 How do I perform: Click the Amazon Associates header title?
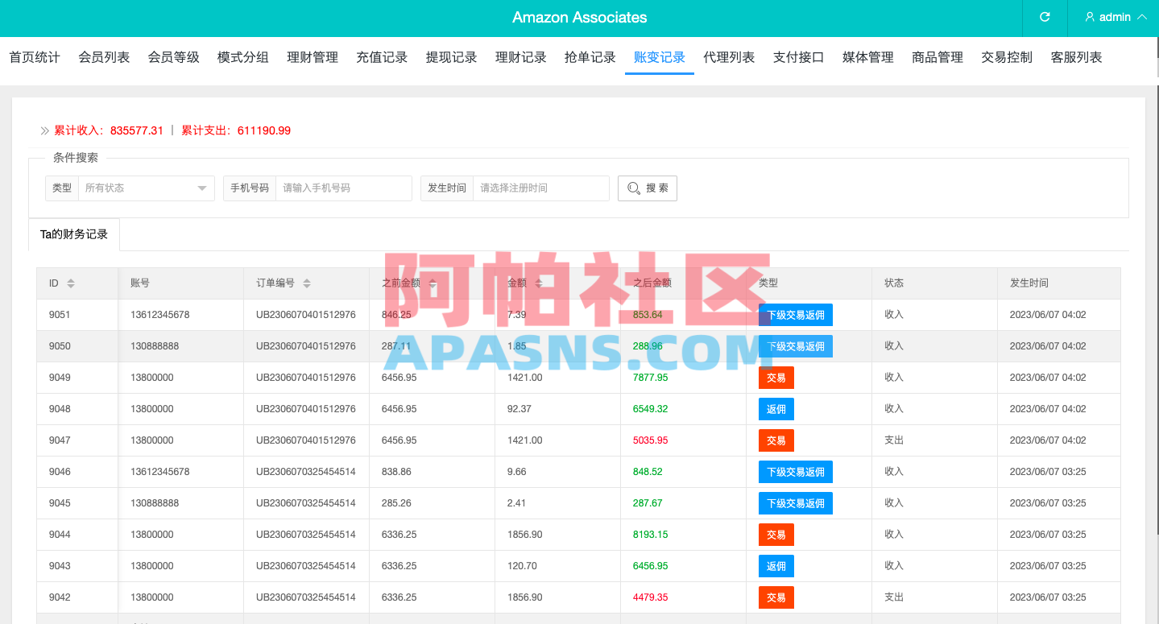coord(580,17)
